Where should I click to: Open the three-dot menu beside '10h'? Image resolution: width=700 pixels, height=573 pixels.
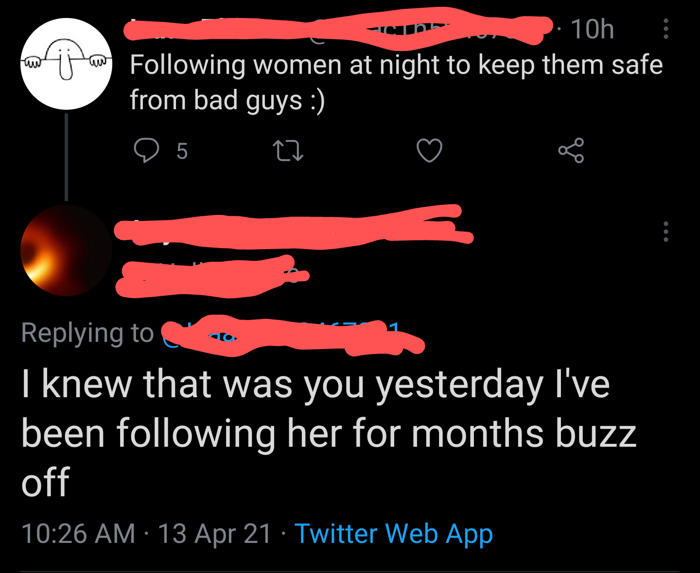[665, 29]
